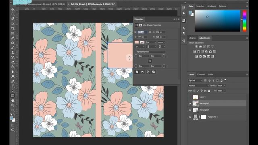This screenshot has height=145, width=258.
Task: Select the Eyedropper tool
Action: pos(12,38)
